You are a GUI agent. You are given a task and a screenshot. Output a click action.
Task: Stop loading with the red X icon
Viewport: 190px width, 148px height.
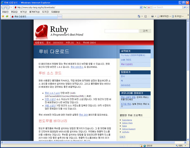pyautogui.click(x=149, y=7)
